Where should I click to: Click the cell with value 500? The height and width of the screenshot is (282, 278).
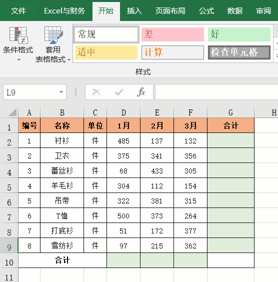(123, 215)
